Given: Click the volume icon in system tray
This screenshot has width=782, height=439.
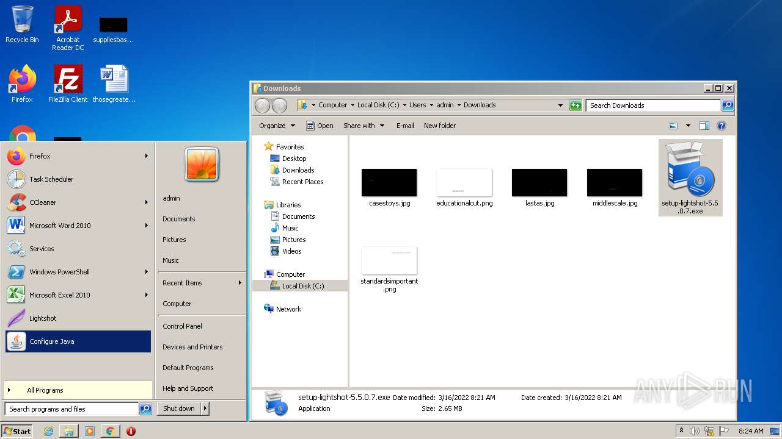Looking at the screenshot, I should click(695, 431).
